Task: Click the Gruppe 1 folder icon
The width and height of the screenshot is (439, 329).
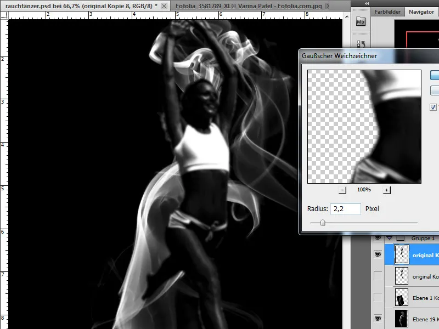Action: click(401, 239)
